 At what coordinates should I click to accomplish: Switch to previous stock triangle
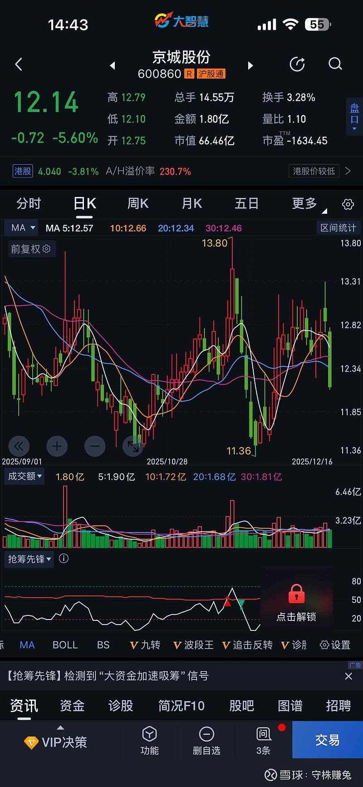coord(113,65)
